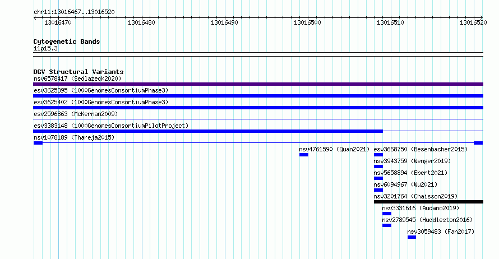499x259 pixels.
Task: Click the left end block of nsv1078189
Action: pos(38,143)
